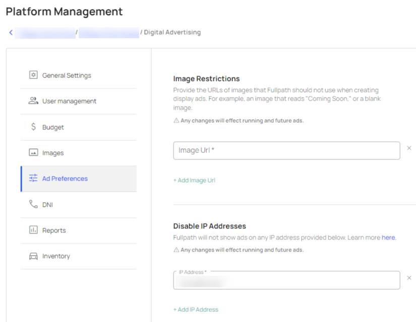Click into the IP Address input field
Screen dimensions: 416x322
click(x=286, y=281)
